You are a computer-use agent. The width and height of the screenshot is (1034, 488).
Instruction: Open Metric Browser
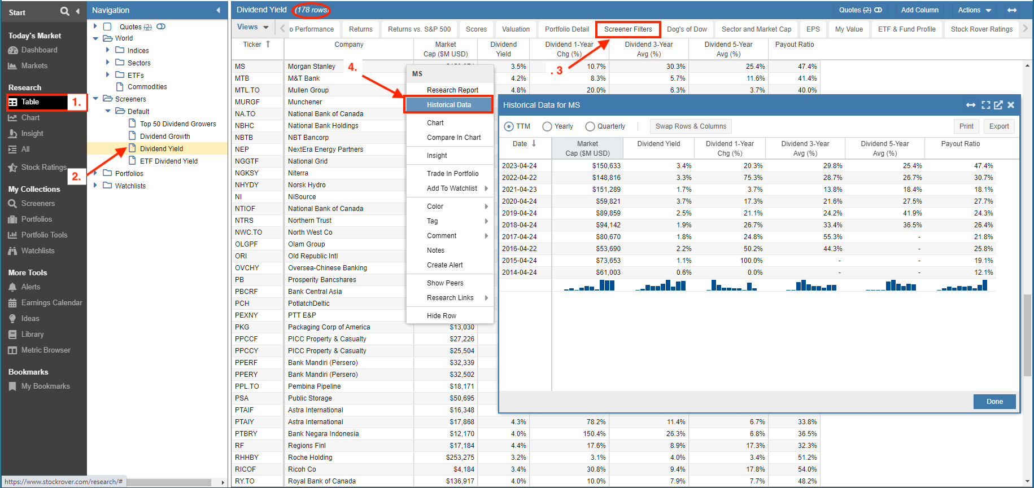pos(39,350)
